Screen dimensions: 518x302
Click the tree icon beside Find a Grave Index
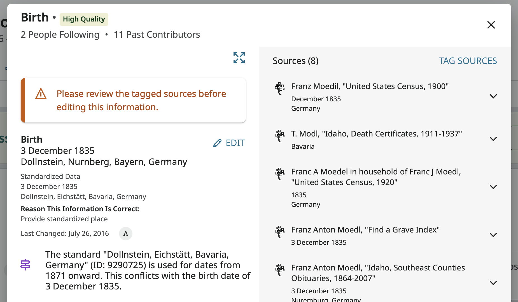tap(279, 232)
